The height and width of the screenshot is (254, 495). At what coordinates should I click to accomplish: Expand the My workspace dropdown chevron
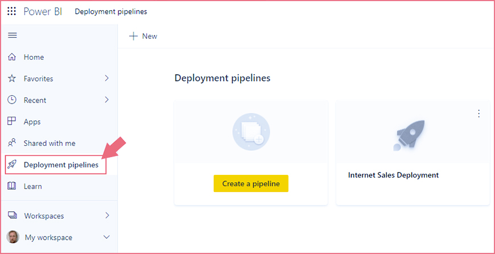click(x=107, y=237)
